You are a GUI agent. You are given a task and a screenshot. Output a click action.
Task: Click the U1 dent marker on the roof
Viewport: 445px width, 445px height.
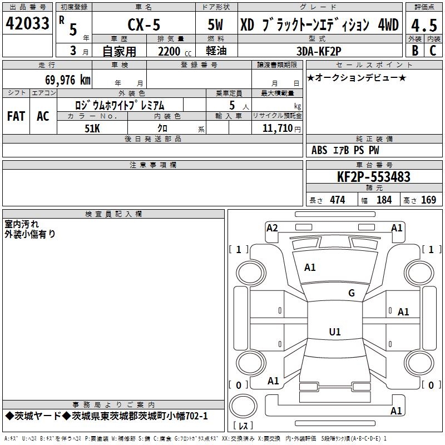pyautogui.click(x=335, y=332)
